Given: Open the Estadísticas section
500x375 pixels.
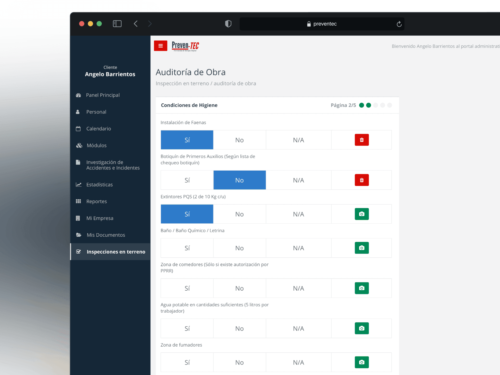Looking at the screenshot, I should (x=110, y=185).
